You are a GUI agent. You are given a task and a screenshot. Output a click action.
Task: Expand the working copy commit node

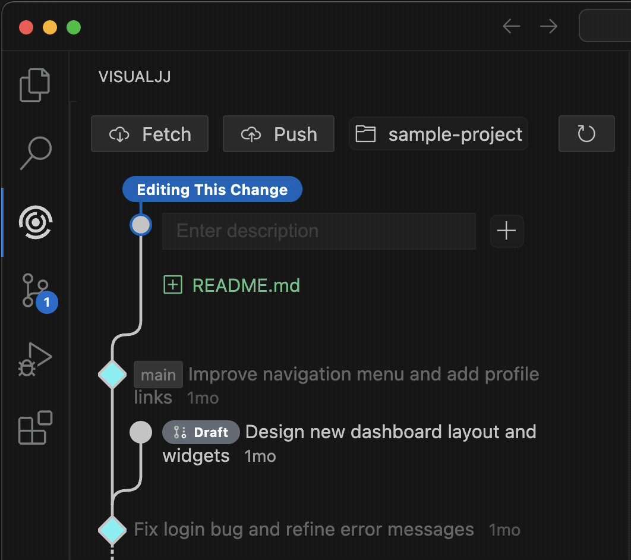[141, 225]
